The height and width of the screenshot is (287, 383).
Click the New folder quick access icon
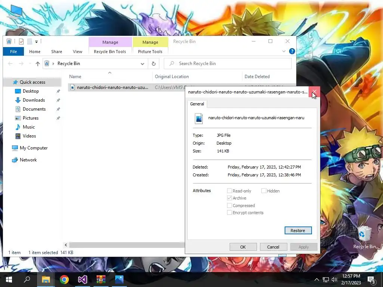30,41
